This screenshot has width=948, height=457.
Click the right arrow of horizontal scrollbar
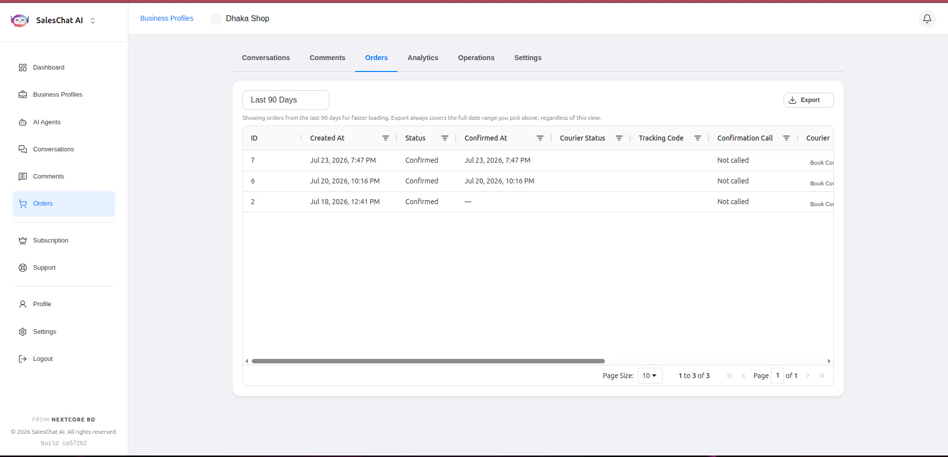pos(829,361)
